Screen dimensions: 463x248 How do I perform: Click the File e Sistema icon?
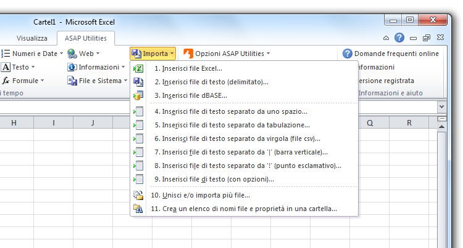coord(72,81)
